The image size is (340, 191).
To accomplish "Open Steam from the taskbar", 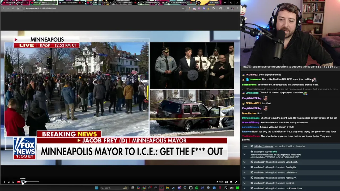I will pyautogui.click(x=173, y=188).
